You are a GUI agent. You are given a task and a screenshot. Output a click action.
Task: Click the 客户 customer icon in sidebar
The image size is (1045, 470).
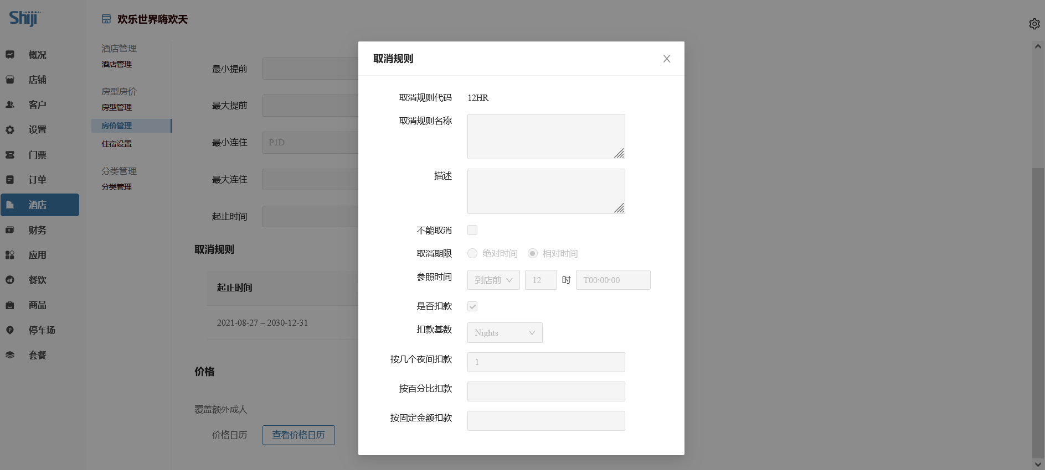click(10, 105)
